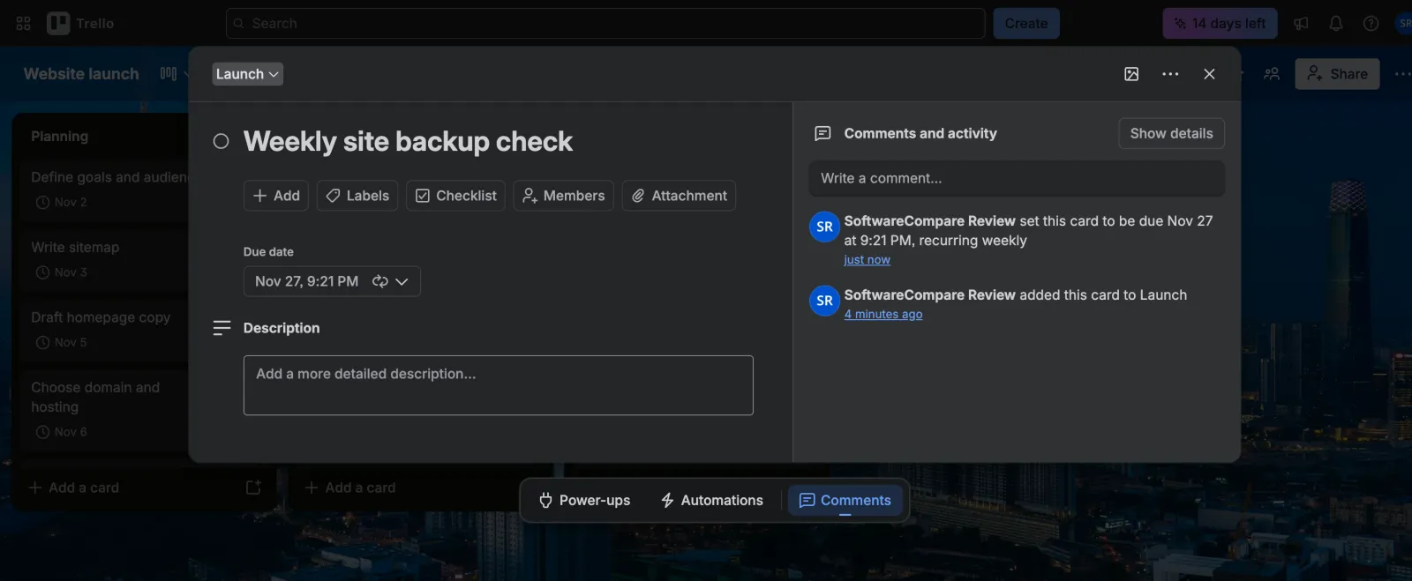Click Add a card in the second list
The width and height of the screenshot is (1412, 581).
tap(350, 488)
